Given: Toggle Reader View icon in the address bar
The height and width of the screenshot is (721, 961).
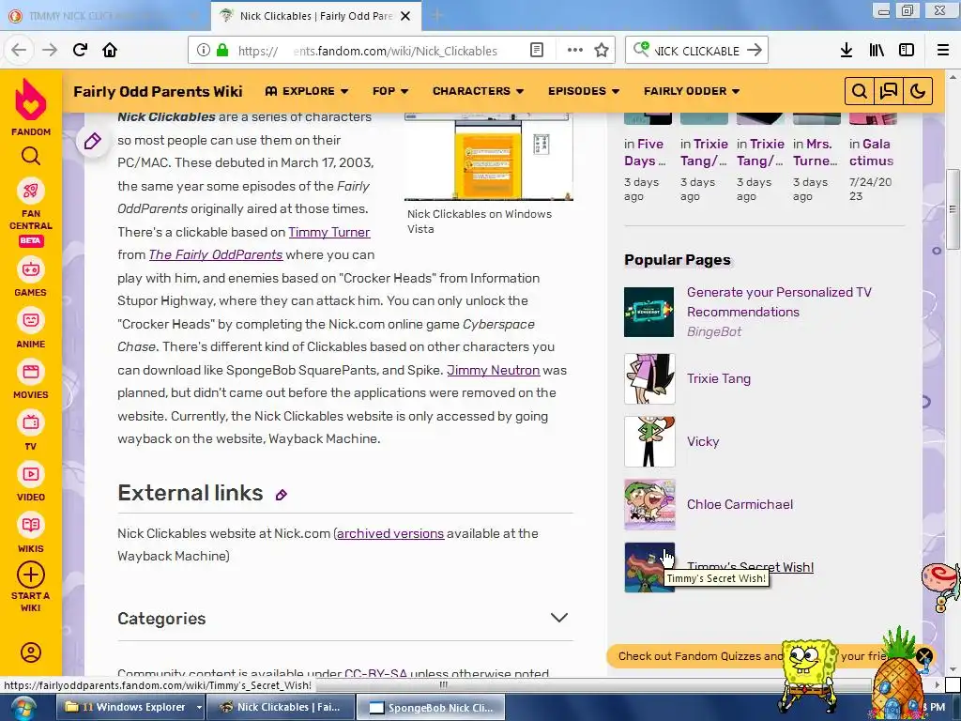Looking at the screenshot, I should [x=537, y=51].
